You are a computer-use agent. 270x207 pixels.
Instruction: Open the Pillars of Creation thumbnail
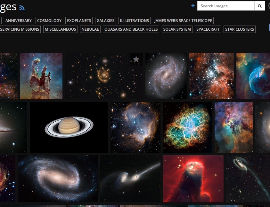point(41,76)
